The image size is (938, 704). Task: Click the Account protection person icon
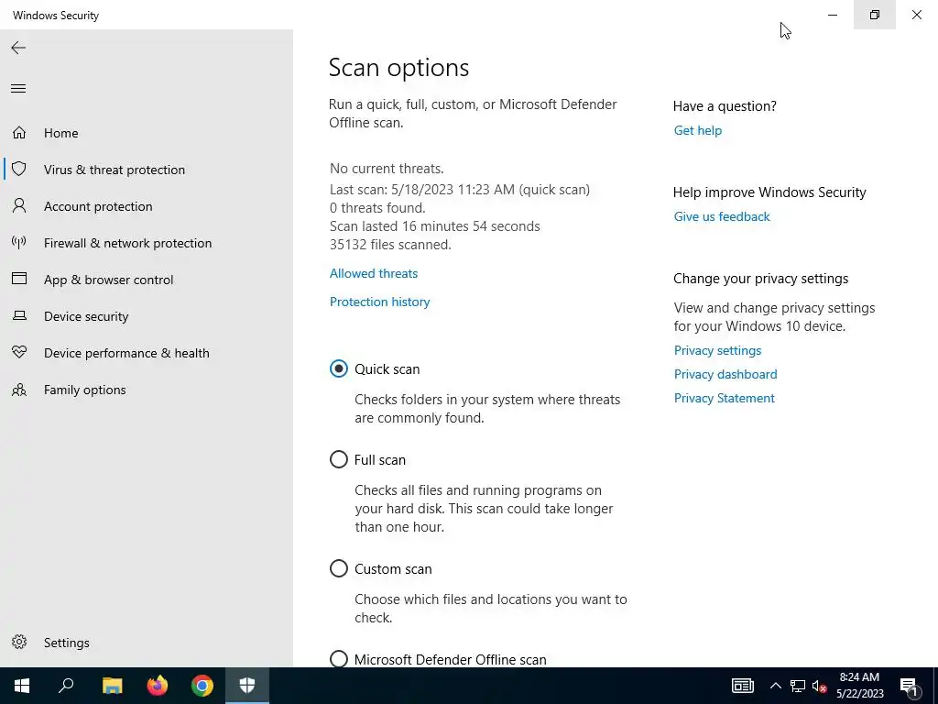point(19,206)
